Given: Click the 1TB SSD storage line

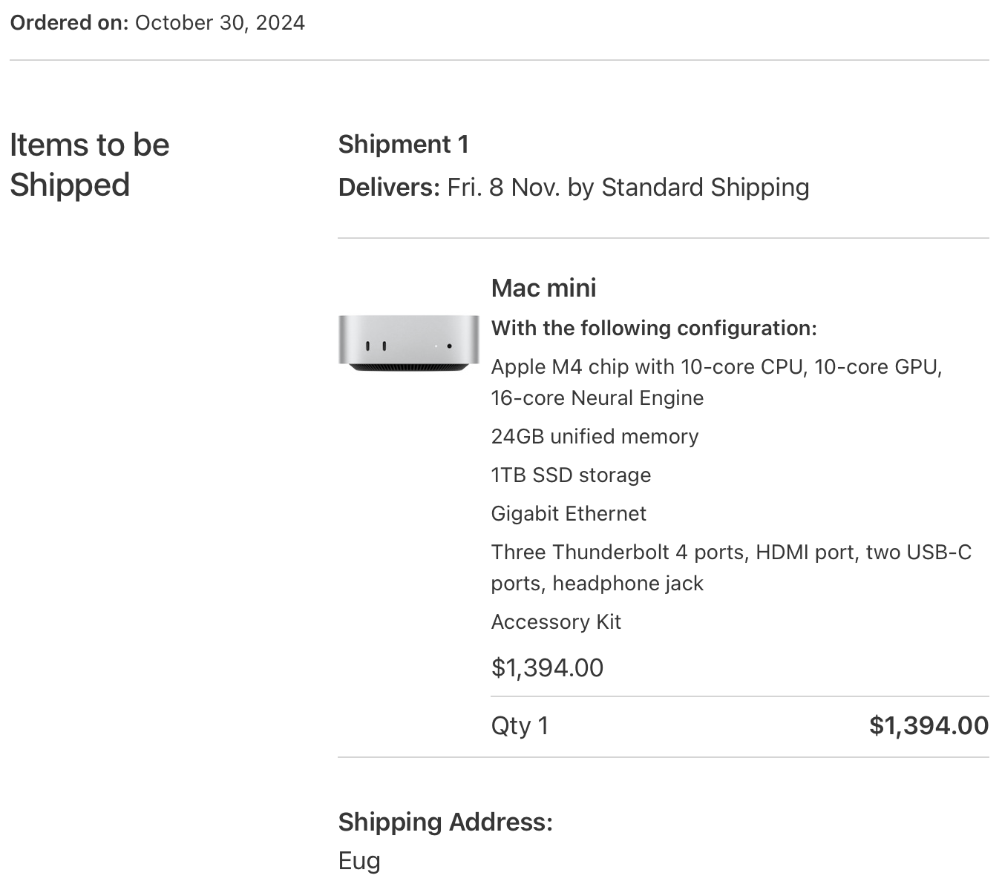Looking at the screenshot, I should tap(571, 475).
